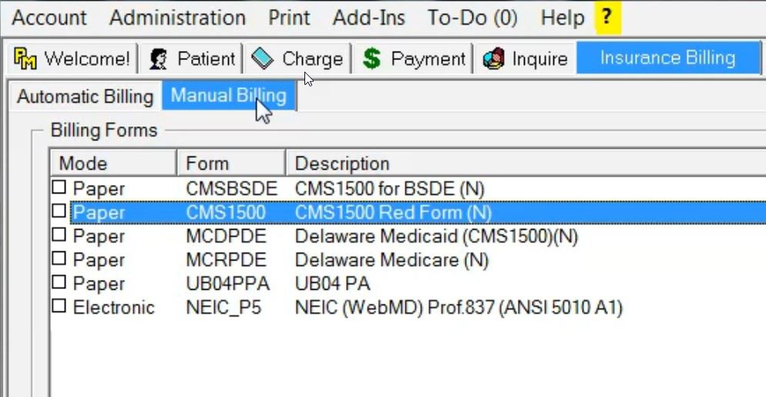The image size is (766, 397).
Task: Click the green dollar Payment icon
Action: pyautogui.click(x=372, y=59)
